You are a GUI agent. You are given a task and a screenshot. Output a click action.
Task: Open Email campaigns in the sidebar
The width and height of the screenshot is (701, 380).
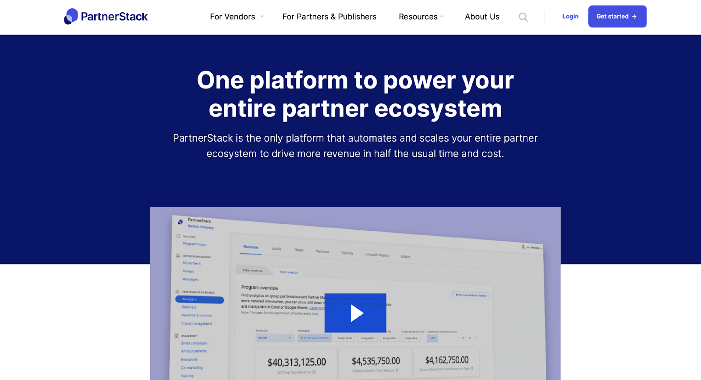(194, 343)
